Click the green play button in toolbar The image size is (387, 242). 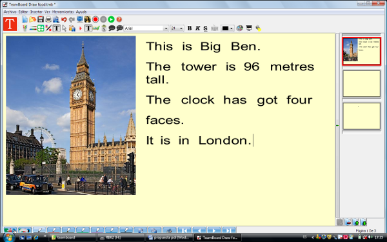112,19
